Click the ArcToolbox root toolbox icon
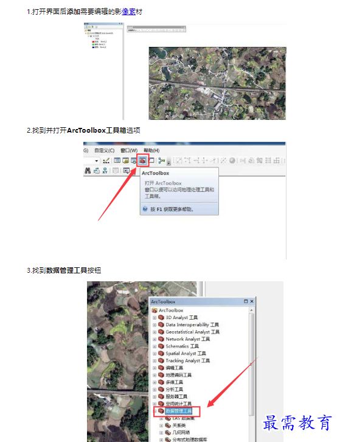This screenshot has width=337, height=442. coord(155,310)
